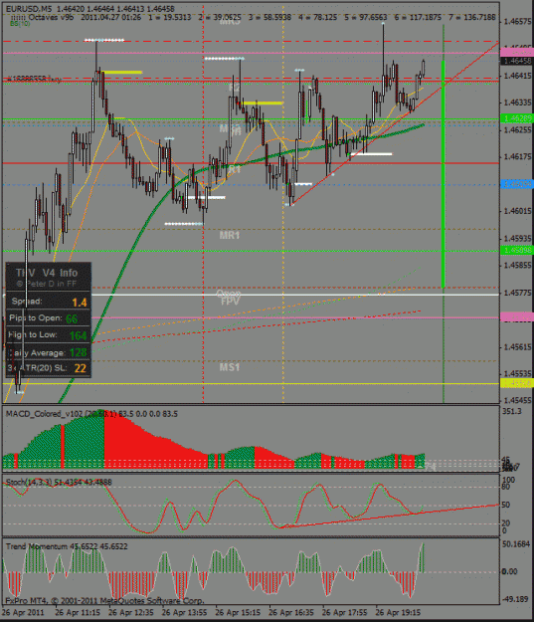Click the '26 Apr 12:35' time axis label
The height and width of the screenshot is (622, 534).
[x=131, y=612]
